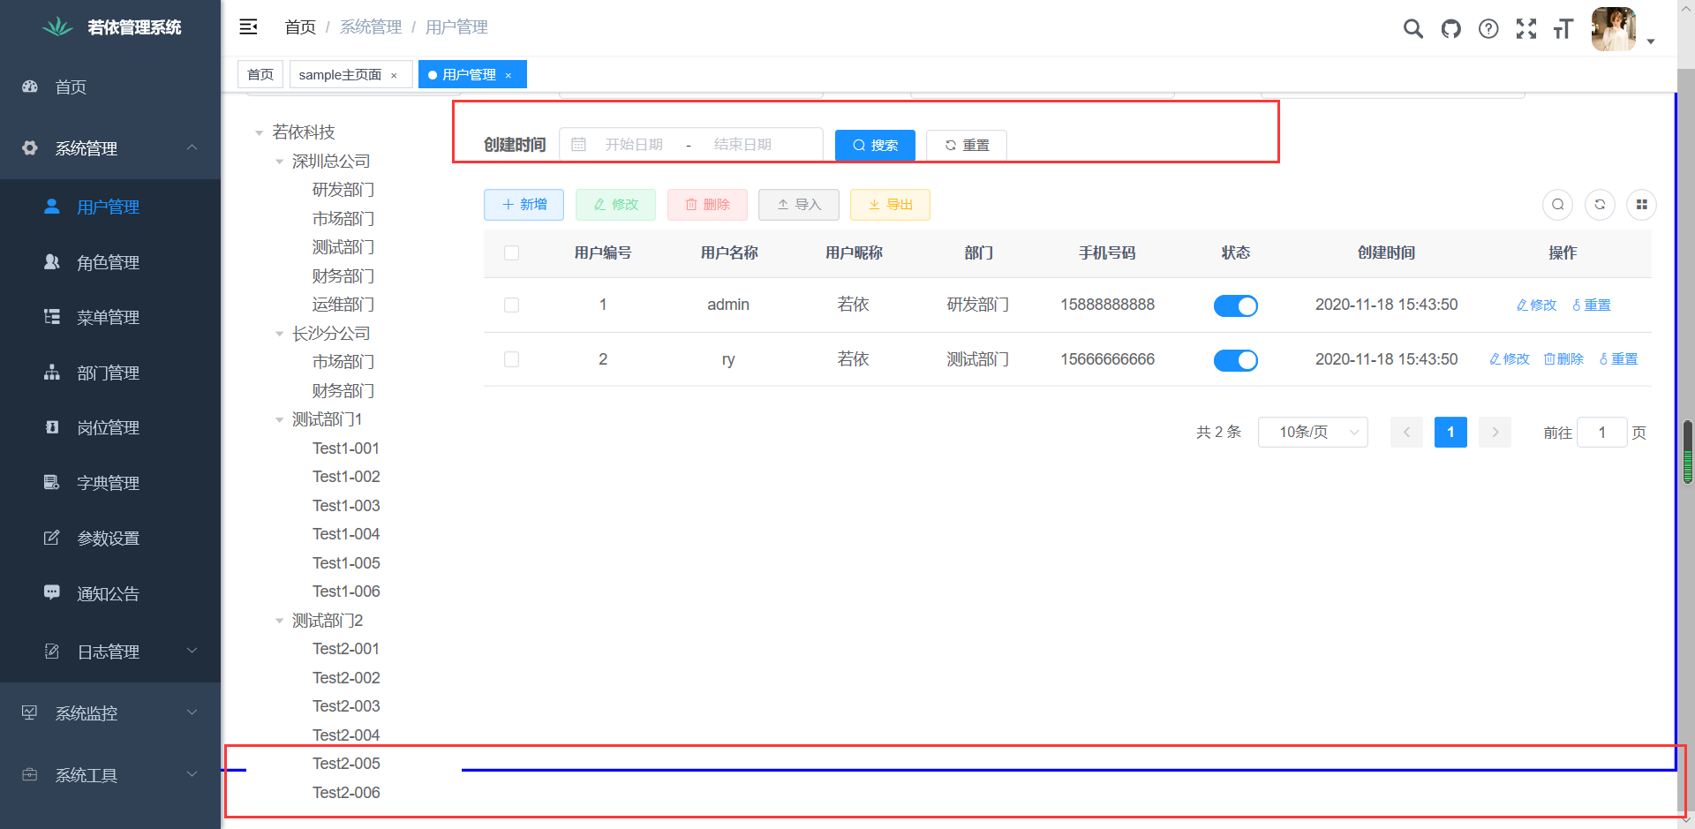Switch to the 首页 page tab
The height and width of the screenshot is (829, 1695).
(x=260, y=74)
